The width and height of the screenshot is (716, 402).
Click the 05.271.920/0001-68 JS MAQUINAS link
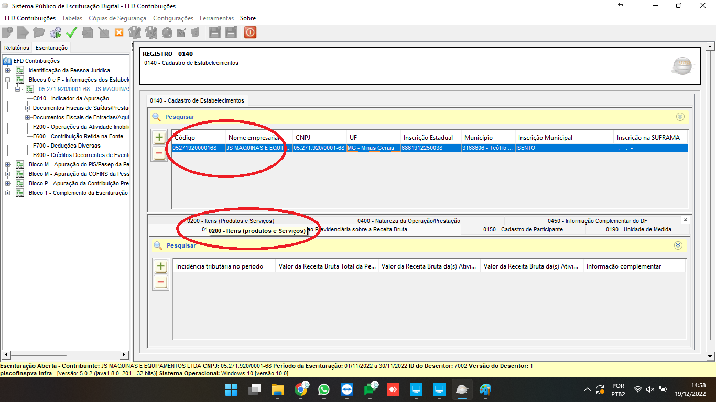(83, 89)
